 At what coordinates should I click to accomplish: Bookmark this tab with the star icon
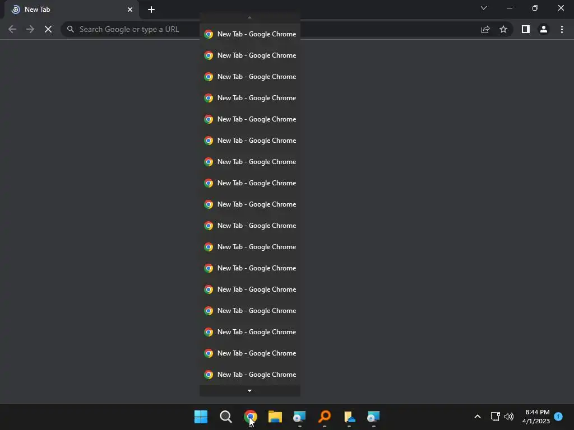(503, 29)
